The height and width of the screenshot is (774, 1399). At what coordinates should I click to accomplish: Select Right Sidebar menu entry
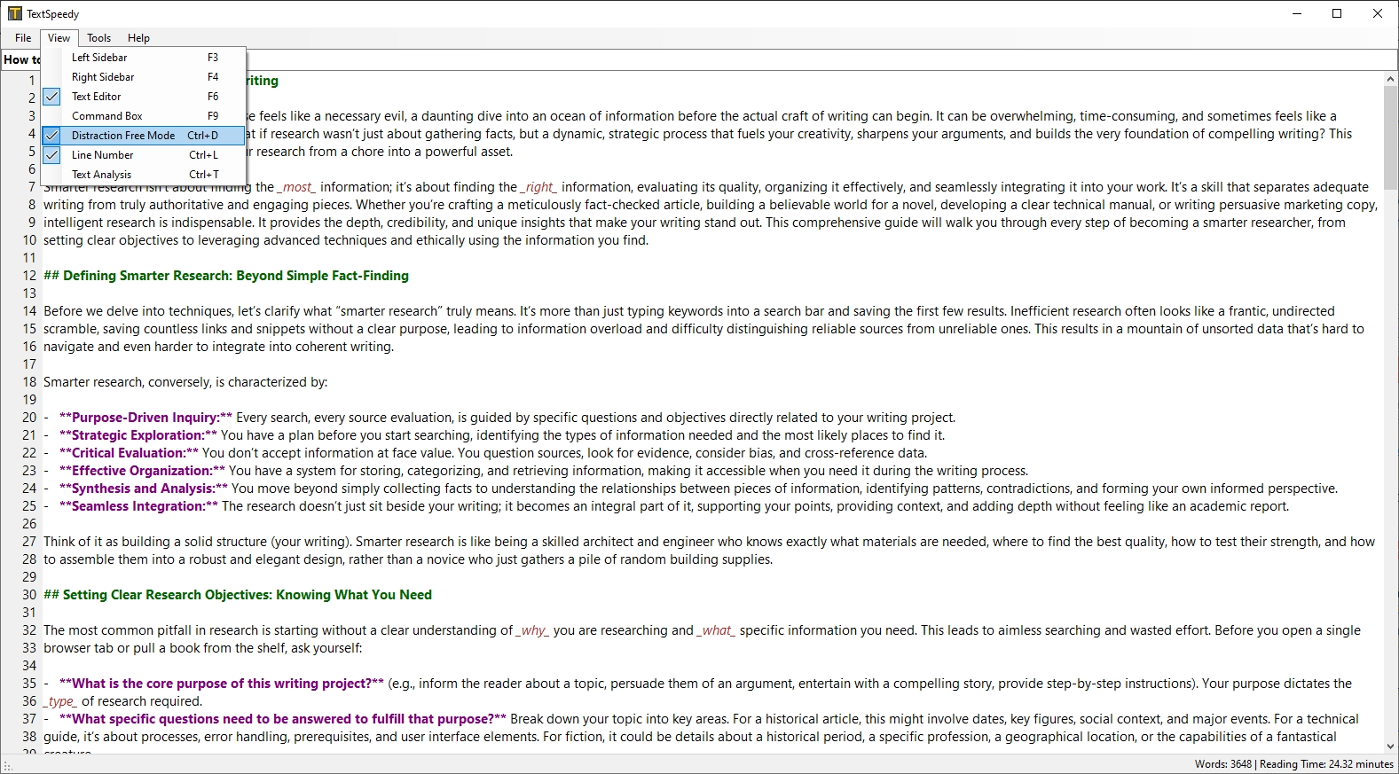pos(144,77)
